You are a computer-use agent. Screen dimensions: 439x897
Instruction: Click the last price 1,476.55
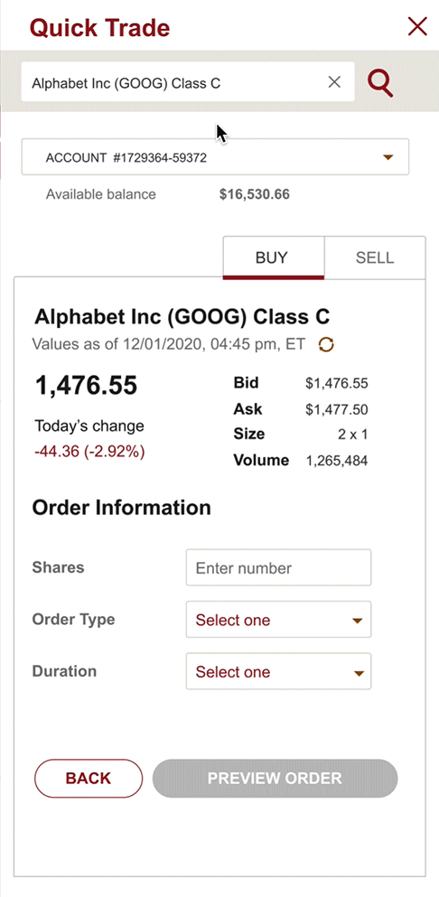tap(86, 386)
